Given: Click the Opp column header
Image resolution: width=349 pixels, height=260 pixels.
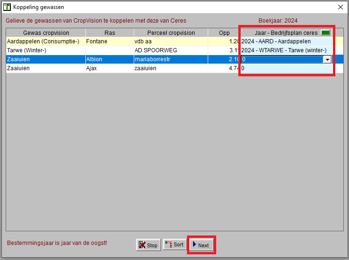Looking at the screenshot, I should pos(224,32).
